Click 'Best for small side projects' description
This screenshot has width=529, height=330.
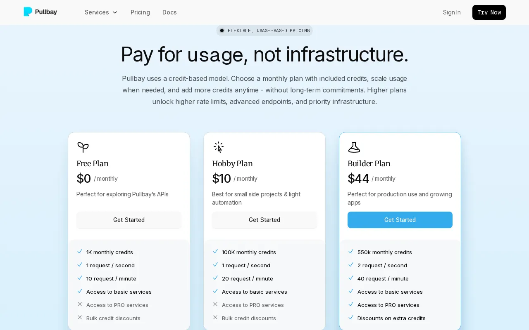(256, 198)
